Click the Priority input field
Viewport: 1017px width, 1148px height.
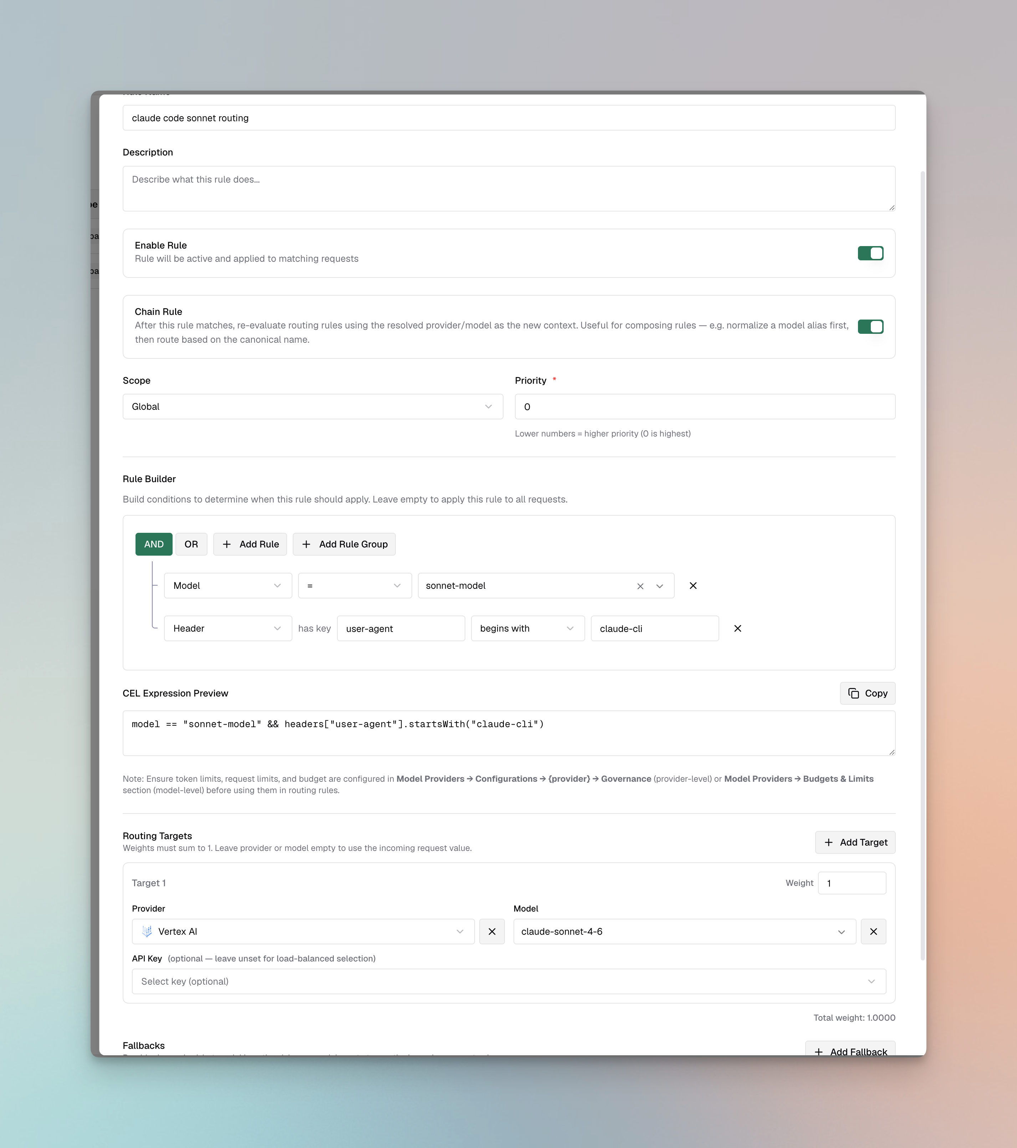click(x=704, y=406)
